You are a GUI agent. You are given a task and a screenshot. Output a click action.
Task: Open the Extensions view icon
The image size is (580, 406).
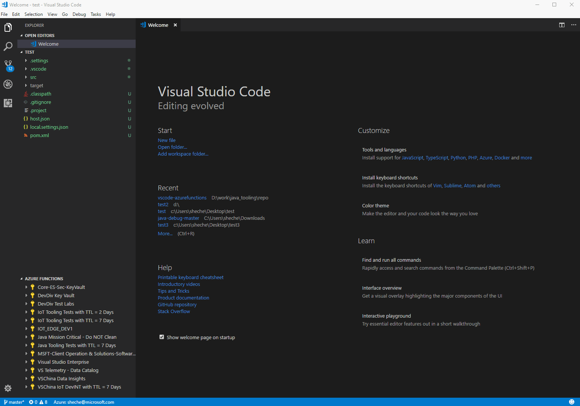(x=8, y=103)
